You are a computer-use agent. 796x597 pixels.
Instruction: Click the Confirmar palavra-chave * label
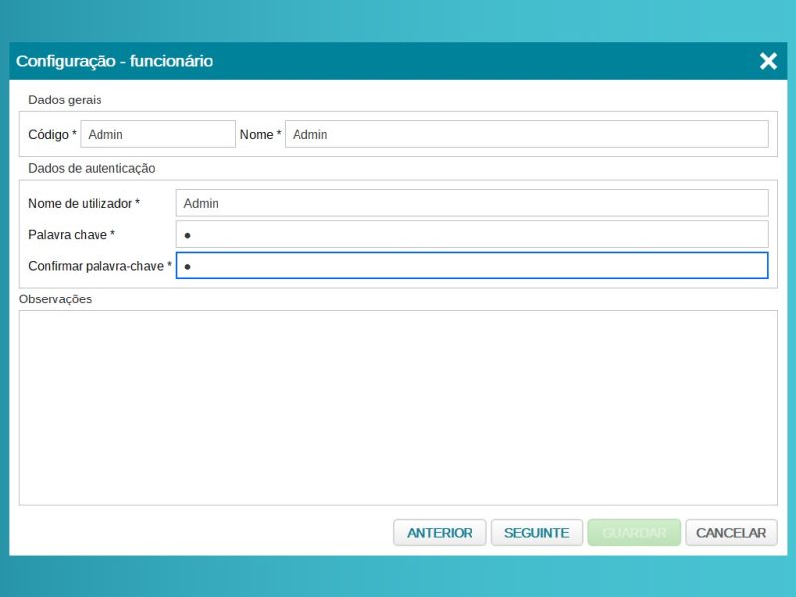coord(99,266)
